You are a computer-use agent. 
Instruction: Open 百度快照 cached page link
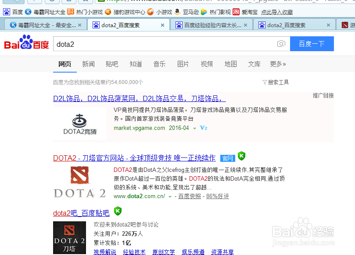click(190, 196)
